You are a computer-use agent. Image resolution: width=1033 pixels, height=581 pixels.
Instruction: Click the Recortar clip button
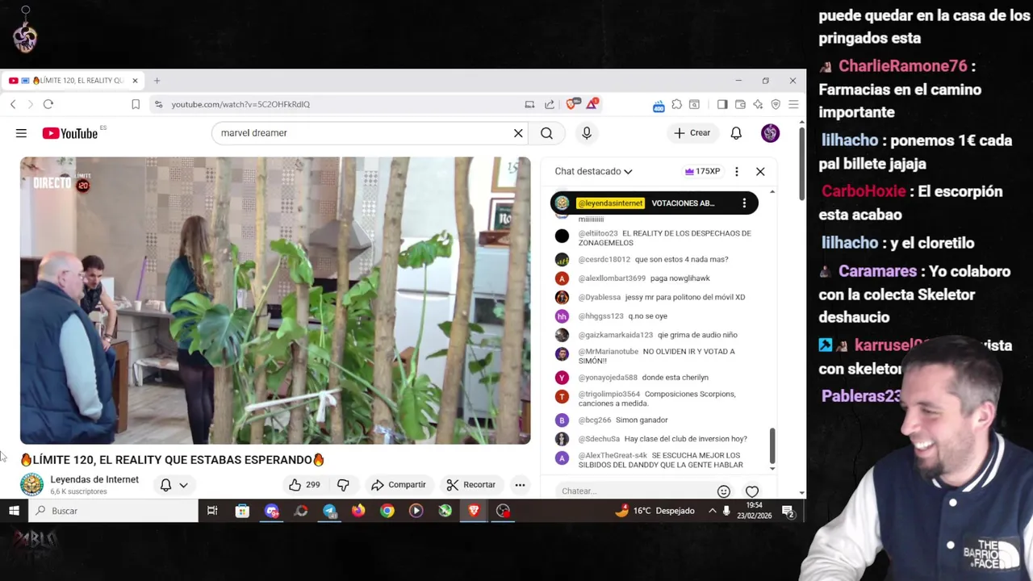coord(471,485)
